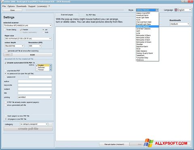Click the password input field
The height and width of the screenshot is (150, 194).
[40, 77]
